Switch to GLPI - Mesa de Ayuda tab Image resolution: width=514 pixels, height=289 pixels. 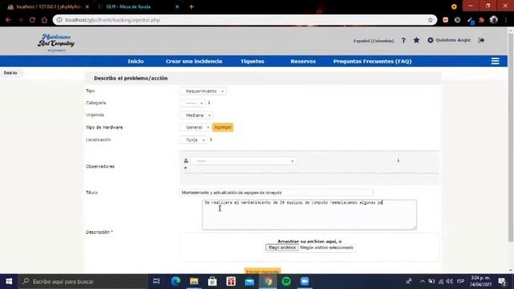tap(138, 6)
